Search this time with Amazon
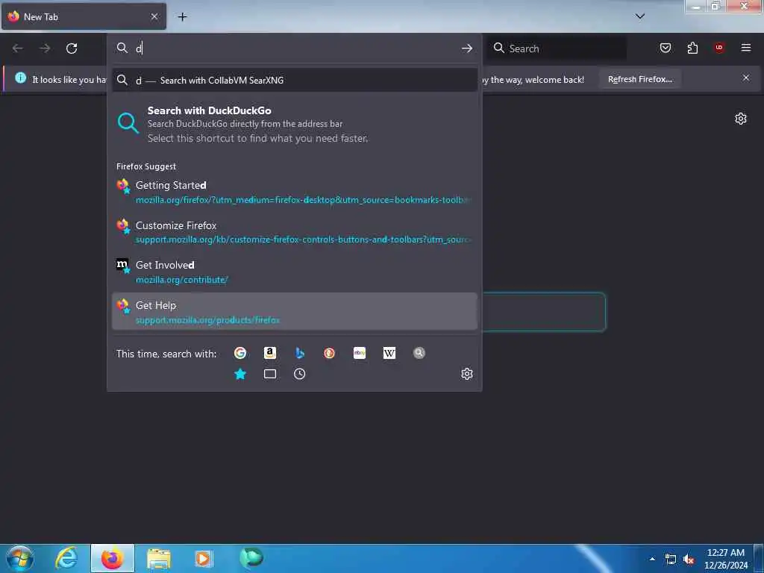The height and width of the screenshot is (573, 764). click(270, 353)
